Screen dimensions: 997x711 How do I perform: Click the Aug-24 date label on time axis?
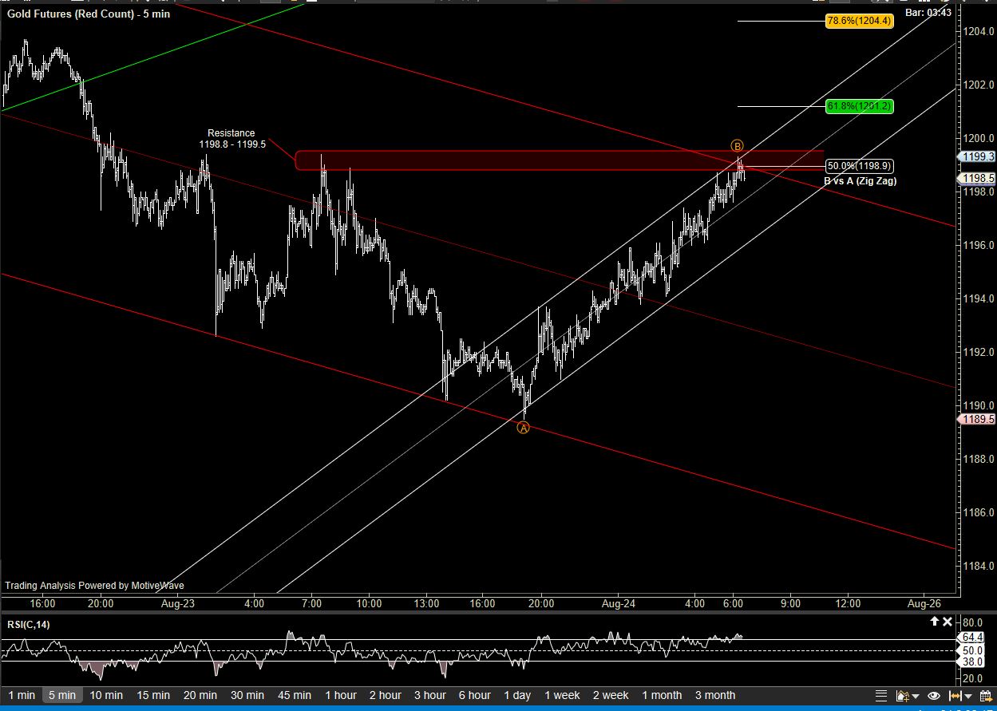coord(619,603)
